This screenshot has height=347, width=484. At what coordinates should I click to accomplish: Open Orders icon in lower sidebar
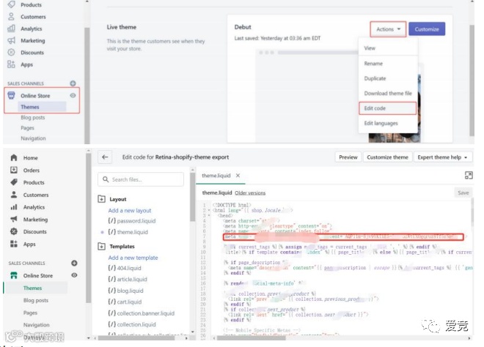pos(14,170)
